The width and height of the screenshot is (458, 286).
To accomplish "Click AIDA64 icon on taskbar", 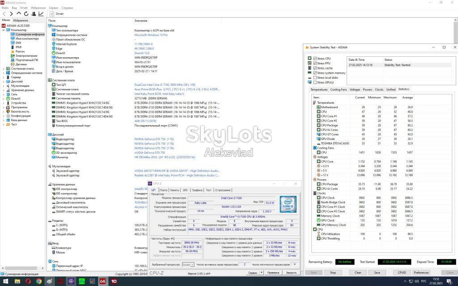I will coord(102,282).
